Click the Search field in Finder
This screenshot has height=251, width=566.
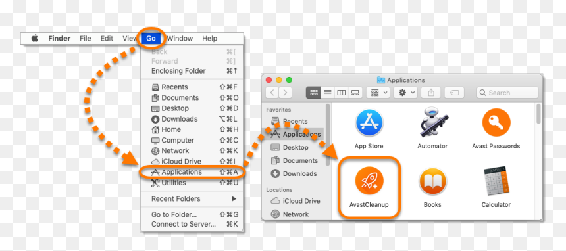(507, 93)
